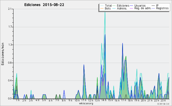The height and width of the screenshot is (106, 172).
Task: Click the '8 h' x-axis label
Action: [64, 100]
